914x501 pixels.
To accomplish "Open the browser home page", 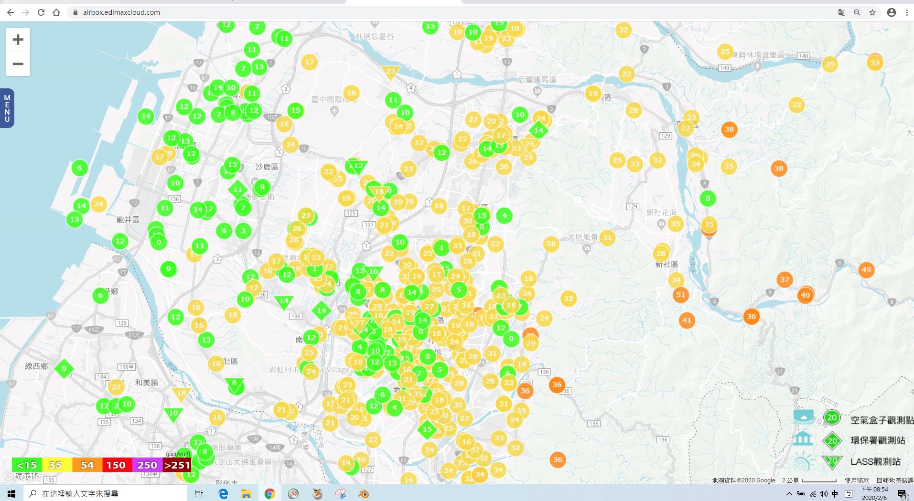I will tap(56, 12).
